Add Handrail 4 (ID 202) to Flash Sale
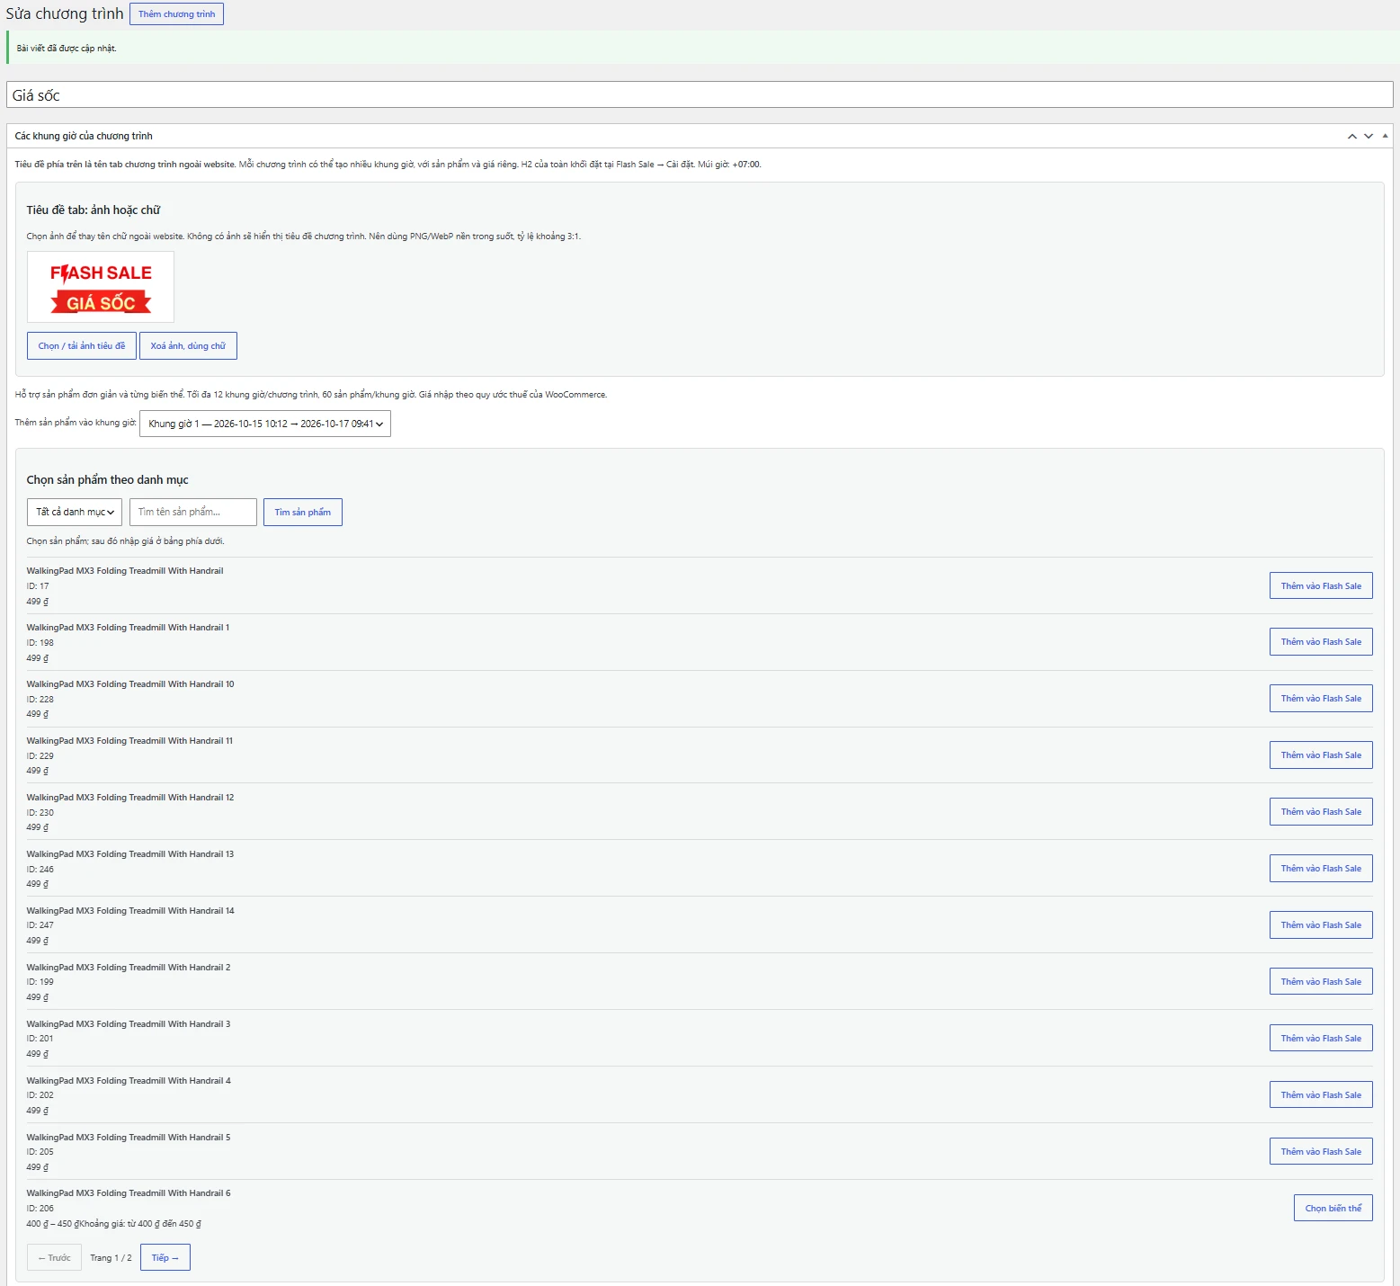 (x=1321, y=1095)
